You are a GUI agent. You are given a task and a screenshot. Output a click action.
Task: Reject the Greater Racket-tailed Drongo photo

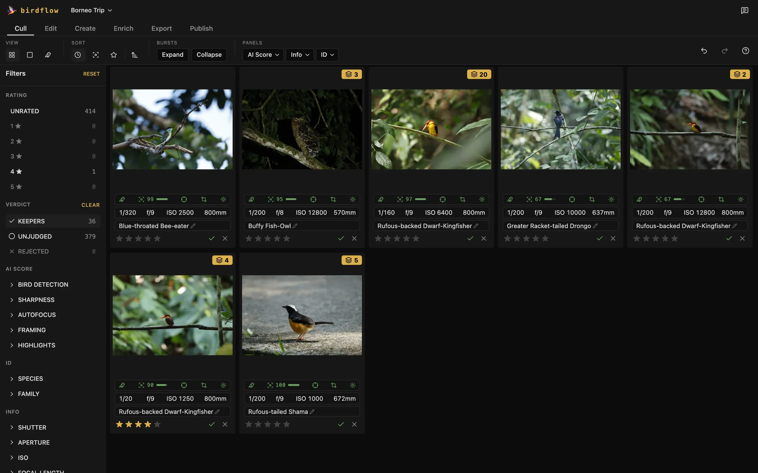pyautogui.click(x=613, y=238)
